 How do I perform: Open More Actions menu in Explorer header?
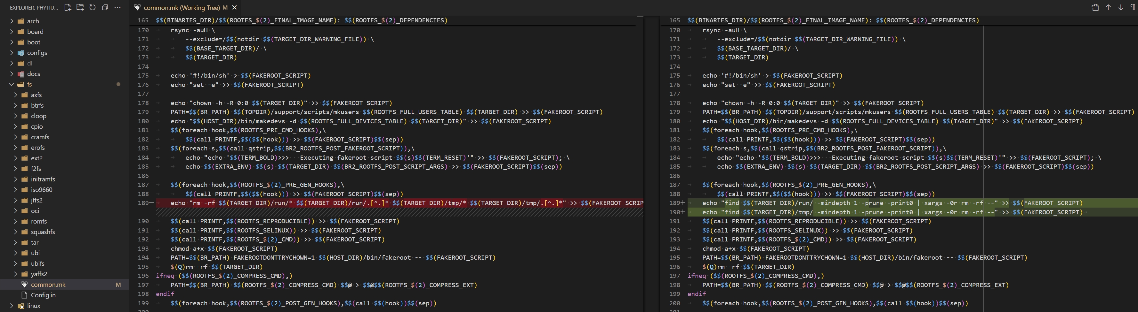click(x=117, y=7)
